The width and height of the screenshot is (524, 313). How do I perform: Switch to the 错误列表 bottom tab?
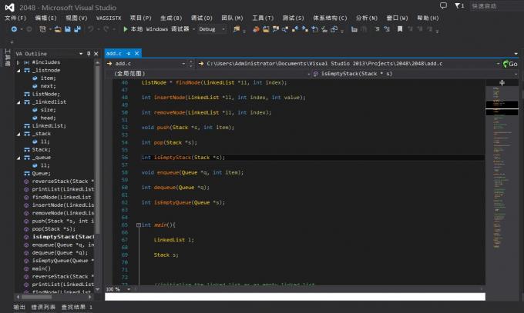pos(43,307)
